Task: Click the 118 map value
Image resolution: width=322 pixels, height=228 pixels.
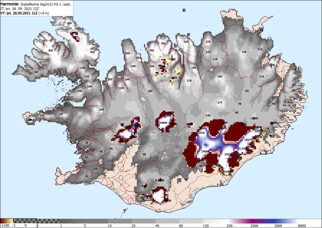Action: 215,59
